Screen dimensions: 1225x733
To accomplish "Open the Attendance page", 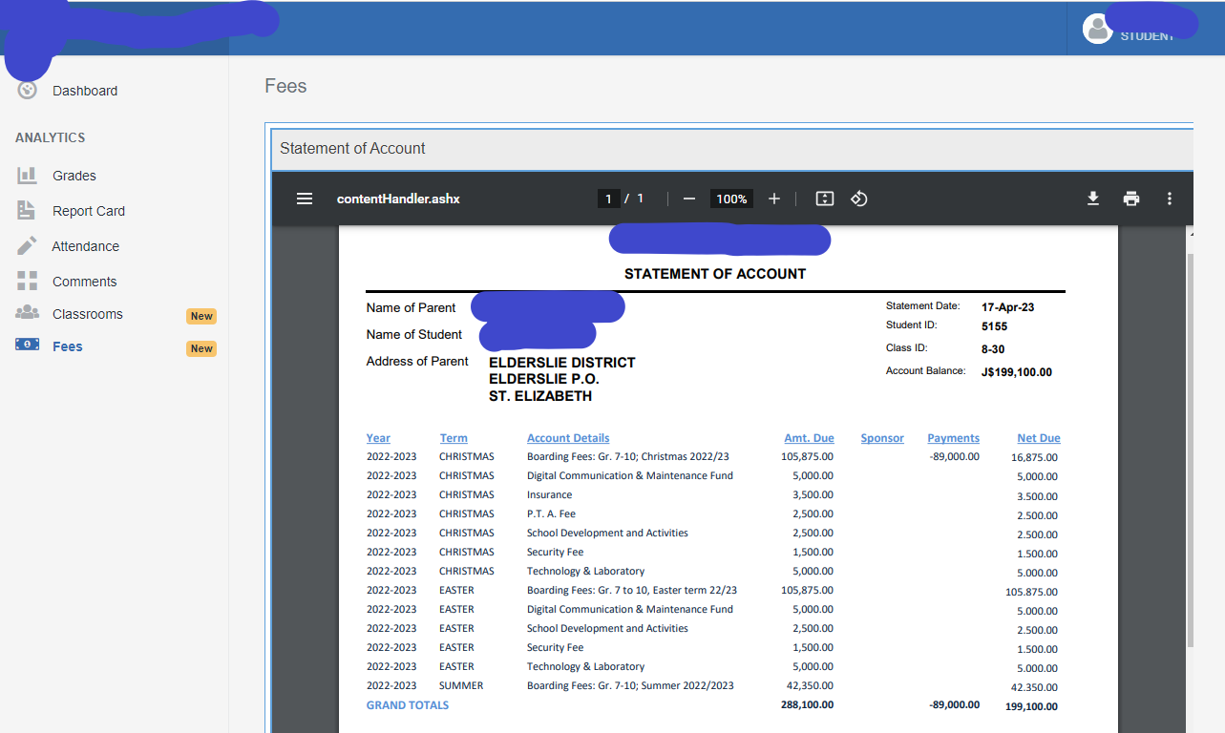I will click(86, 246).
